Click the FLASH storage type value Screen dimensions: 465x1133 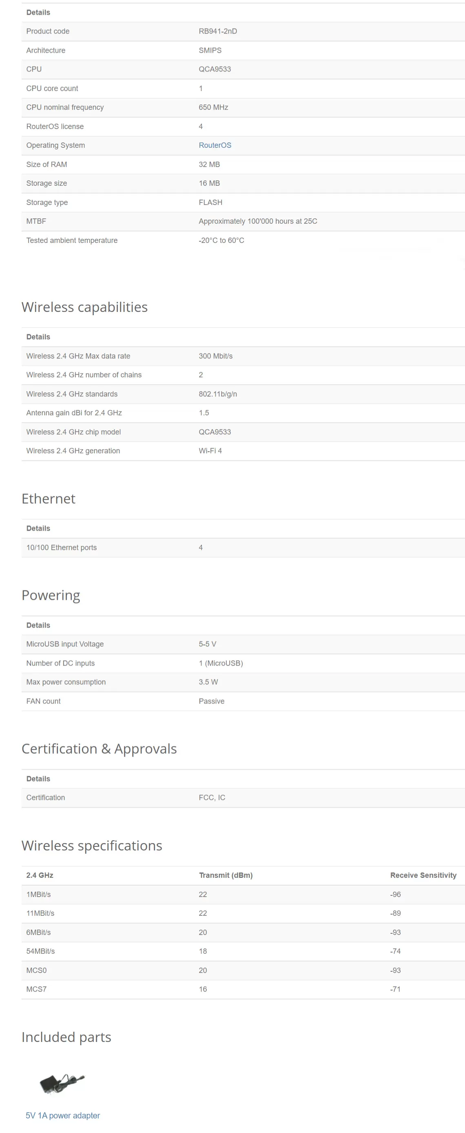click(210, 203)
